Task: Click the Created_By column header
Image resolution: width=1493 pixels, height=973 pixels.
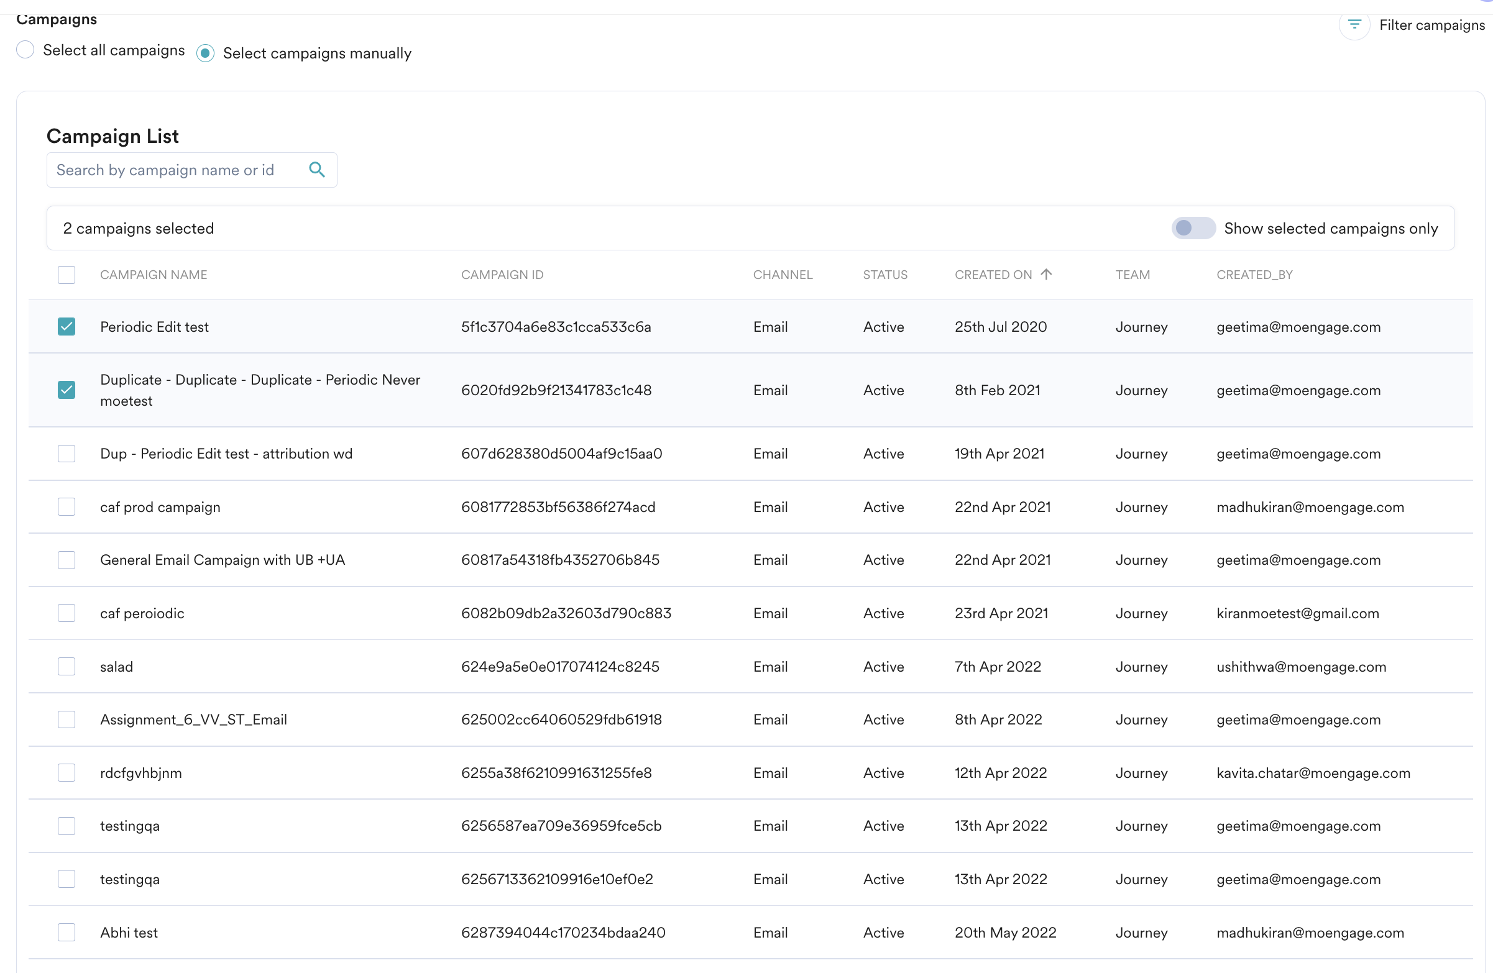Action: [1254, 275]
